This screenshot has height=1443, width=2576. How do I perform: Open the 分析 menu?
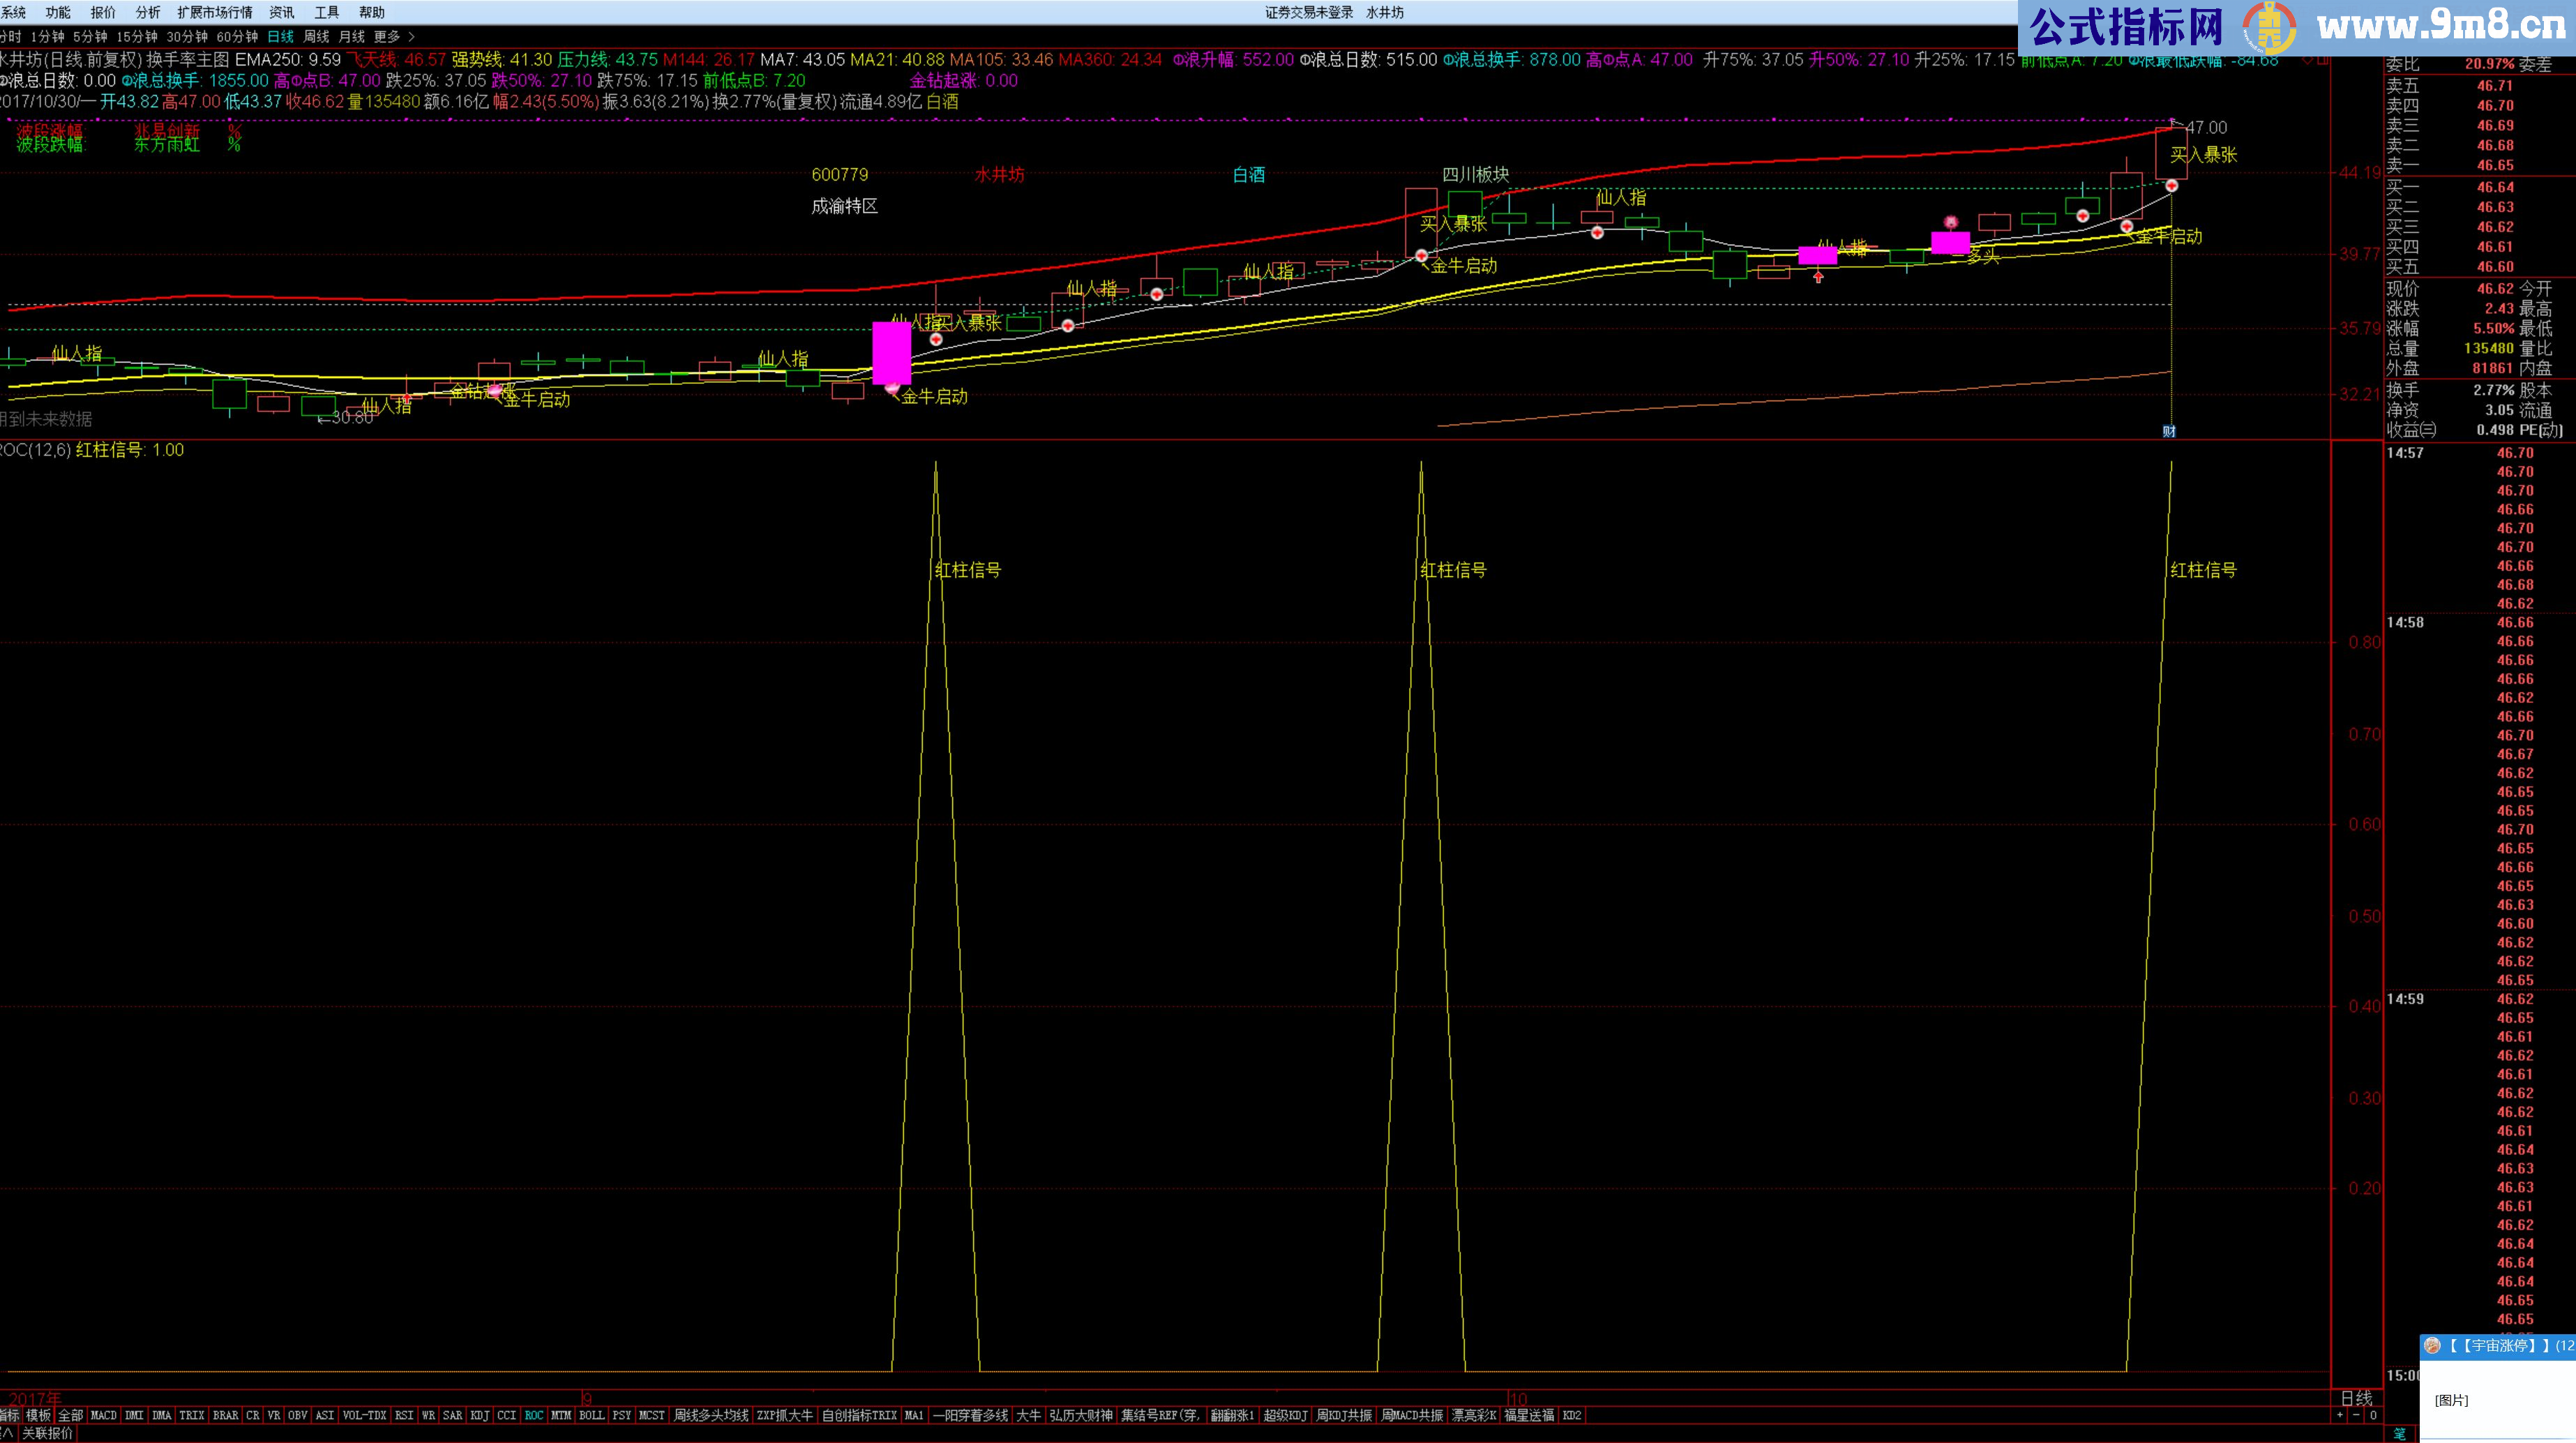pos(148,12)
